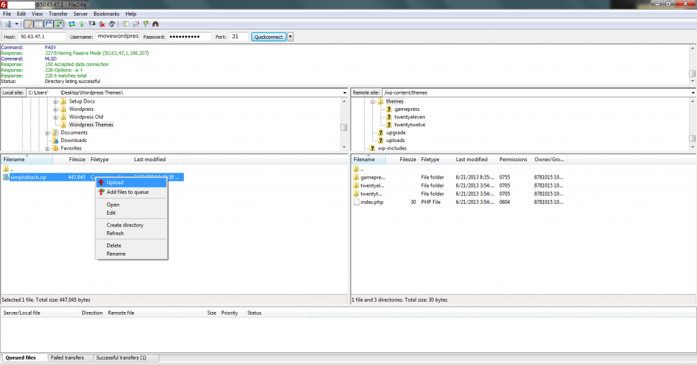This screenshot has width=697, height=365.
Task: Expand the Setup Docs folder
Action: pos(56,102)
